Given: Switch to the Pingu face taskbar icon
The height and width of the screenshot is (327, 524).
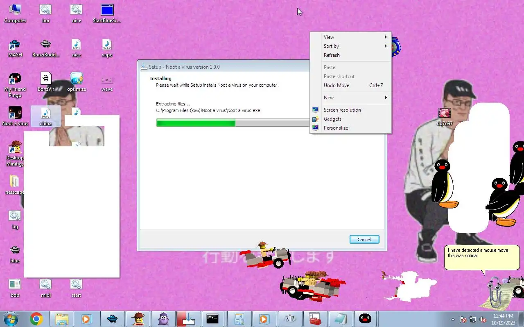Looking at the screenshot, I should pos(365,319).
